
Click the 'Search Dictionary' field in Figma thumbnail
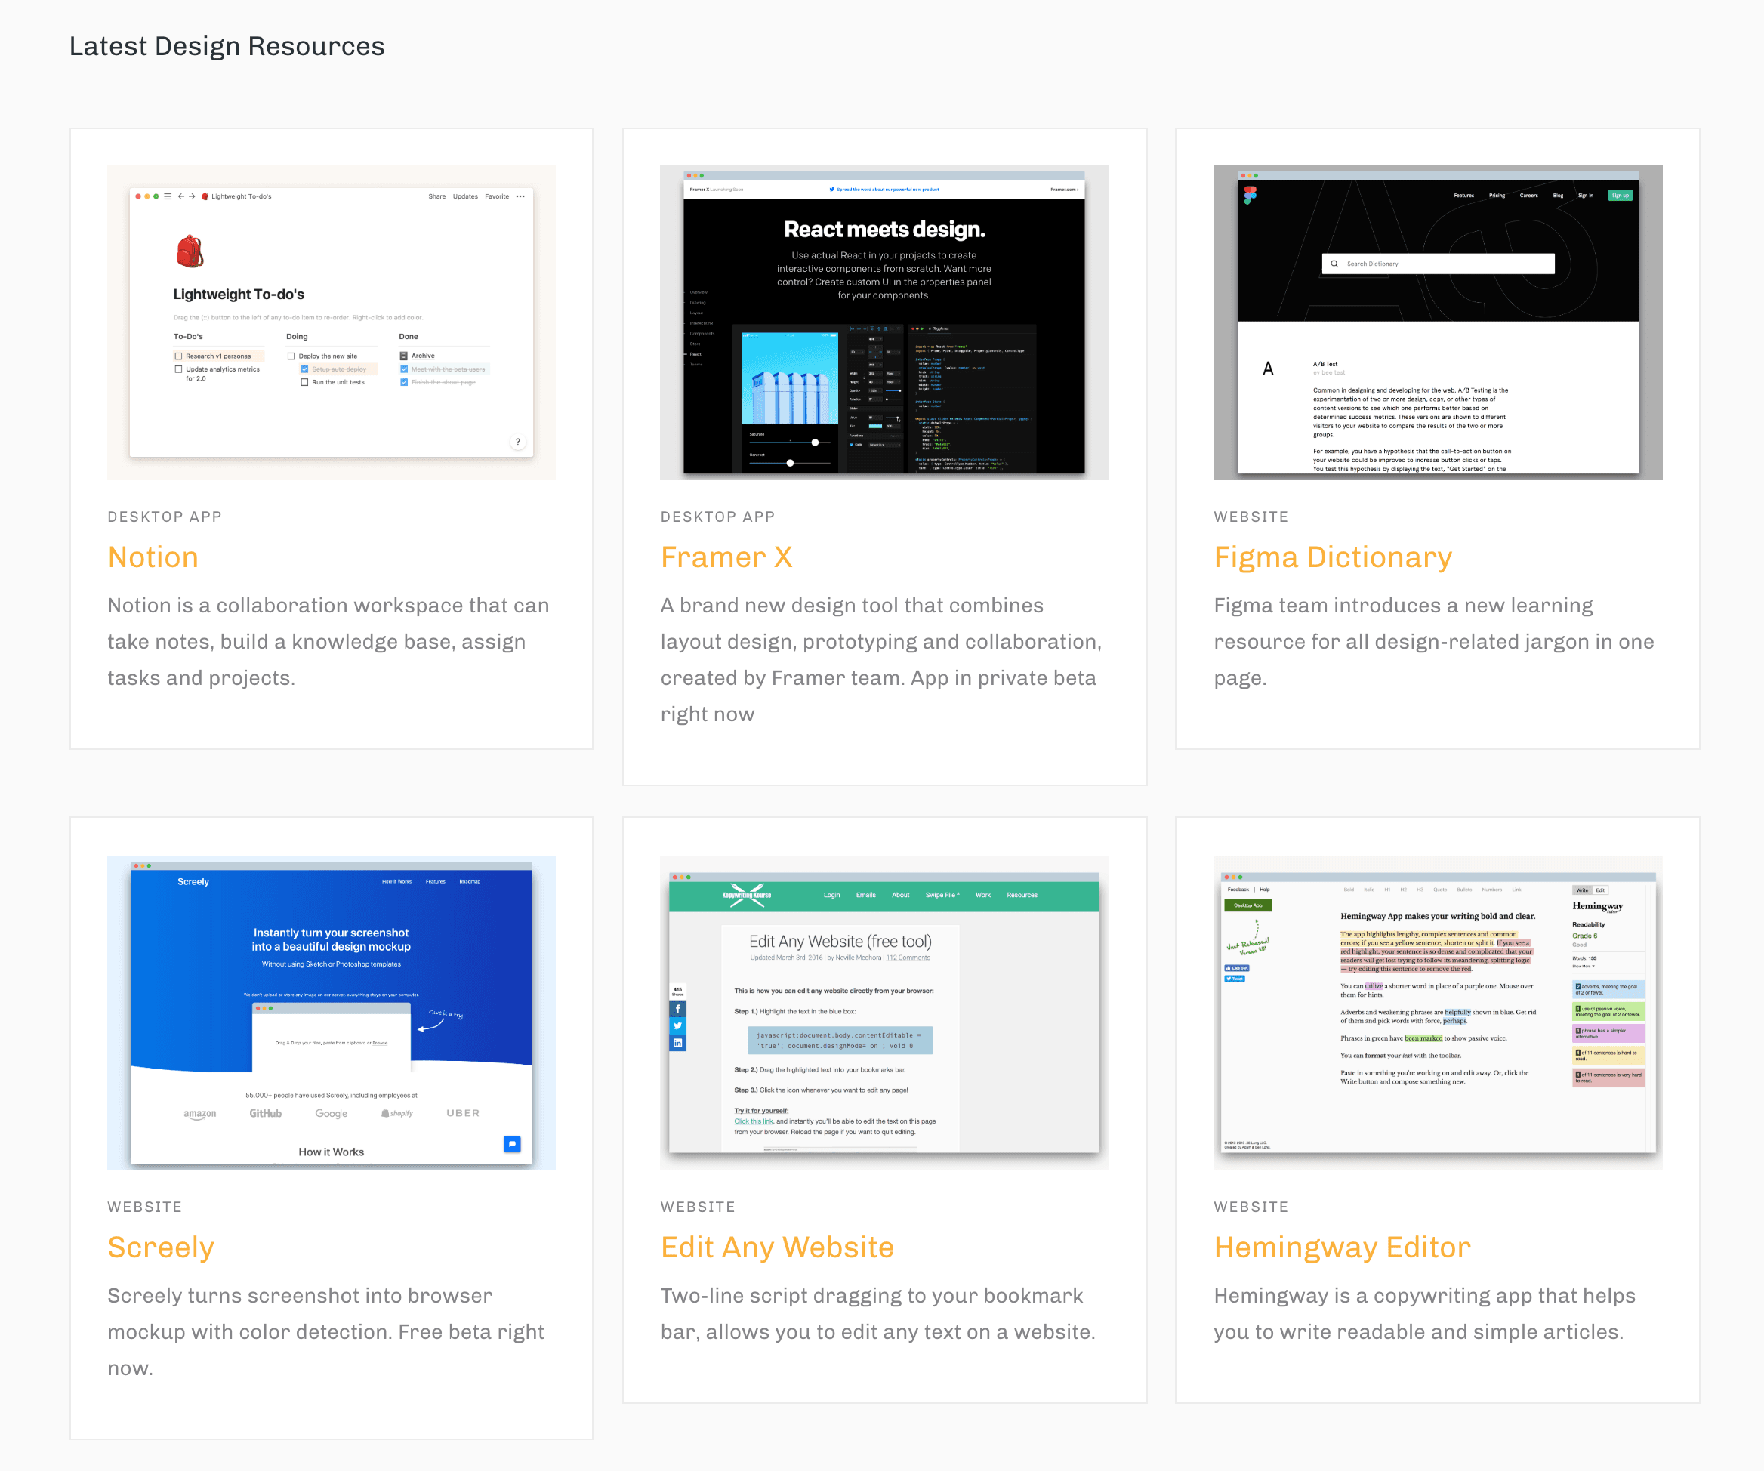coord(1437,264)
